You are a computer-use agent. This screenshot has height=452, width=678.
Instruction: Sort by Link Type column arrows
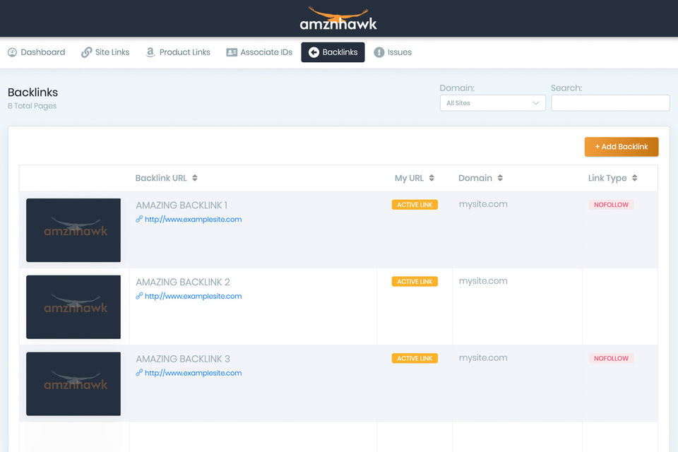[x=634, y=178]
